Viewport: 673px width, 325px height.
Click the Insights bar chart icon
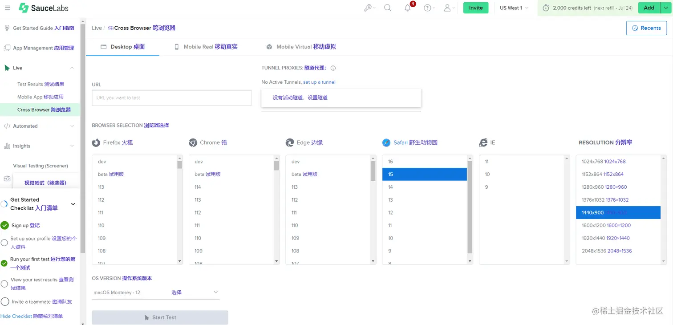coord(7,146)
